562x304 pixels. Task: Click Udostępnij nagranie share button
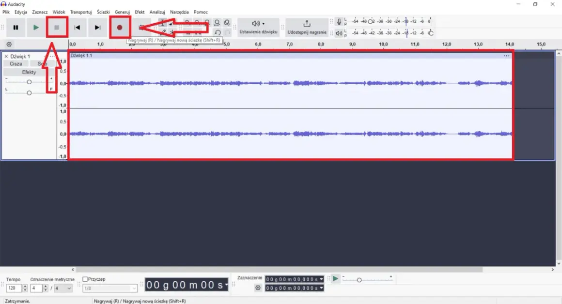point(307,28)
